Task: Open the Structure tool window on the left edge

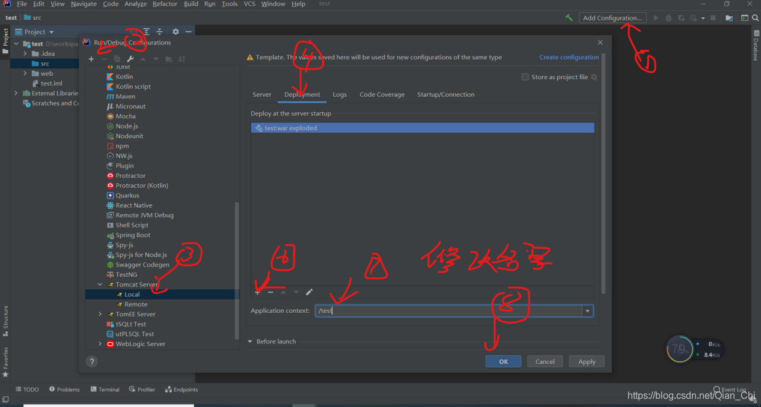Action: 5,321
